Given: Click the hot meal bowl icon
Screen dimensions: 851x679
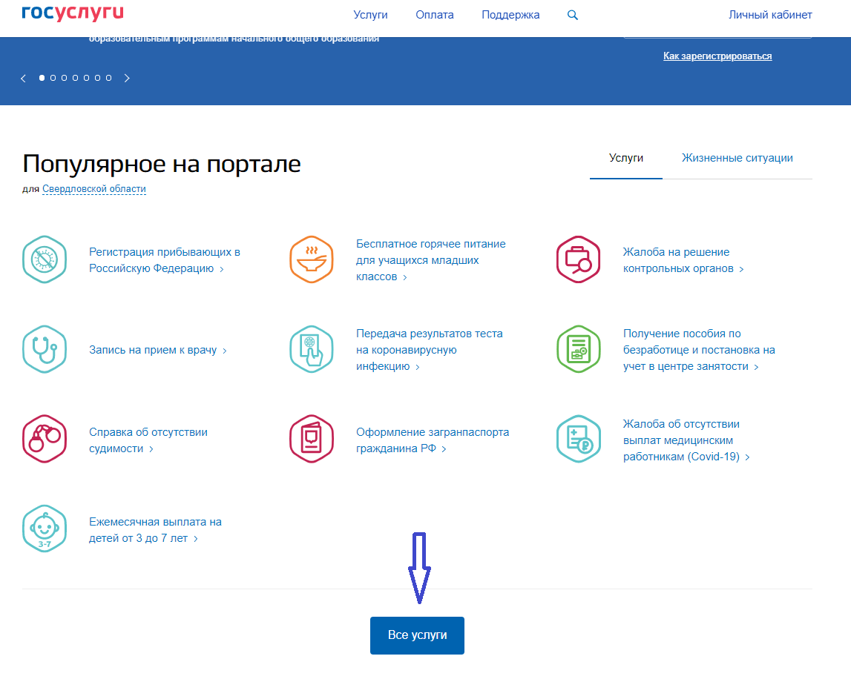Looking at the screenshot, I should pos(312,259).
